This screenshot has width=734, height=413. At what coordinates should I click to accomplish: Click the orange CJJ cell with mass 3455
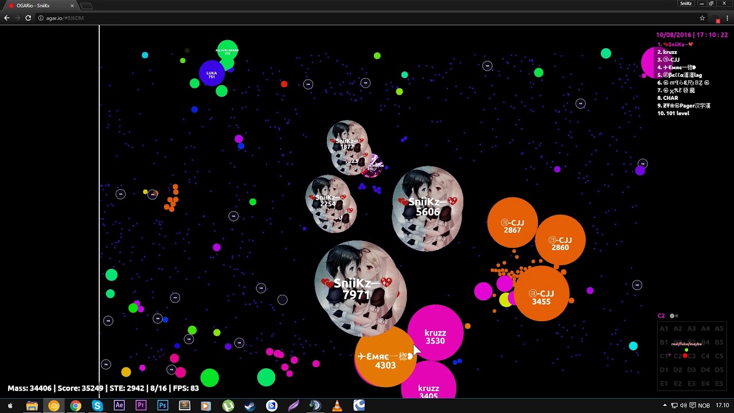(541, 294)
